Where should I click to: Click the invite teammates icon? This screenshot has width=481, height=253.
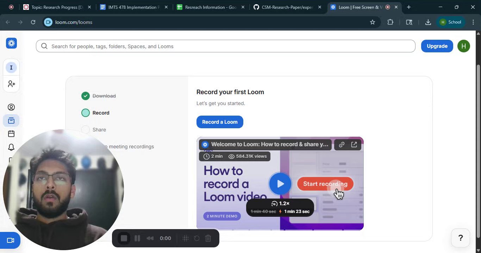[x=11, y=84]
